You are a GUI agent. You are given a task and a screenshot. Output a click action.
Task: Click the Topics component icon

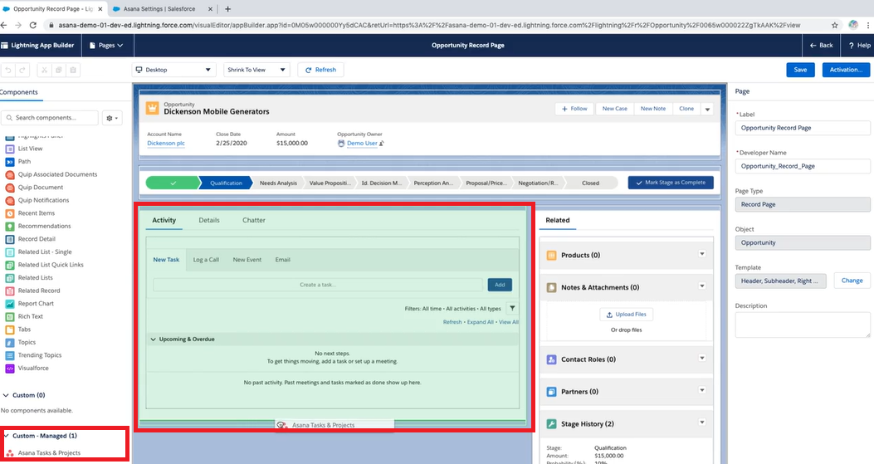click(9, 343)
